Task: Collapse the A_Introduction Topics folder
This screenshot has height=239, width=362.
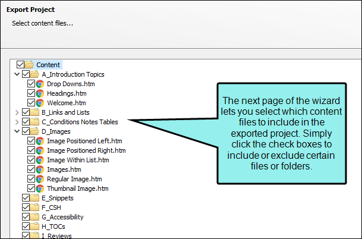Action: pos(17,74)
